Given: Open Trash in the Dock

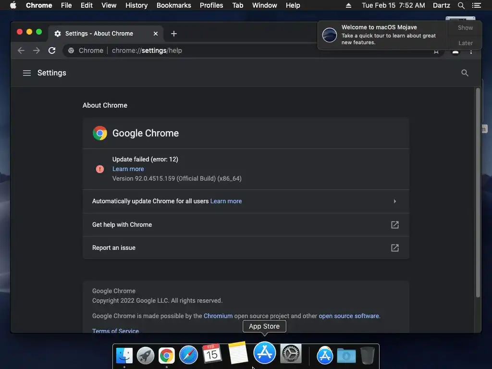Looking at the screenshot, I should (367, 355).
